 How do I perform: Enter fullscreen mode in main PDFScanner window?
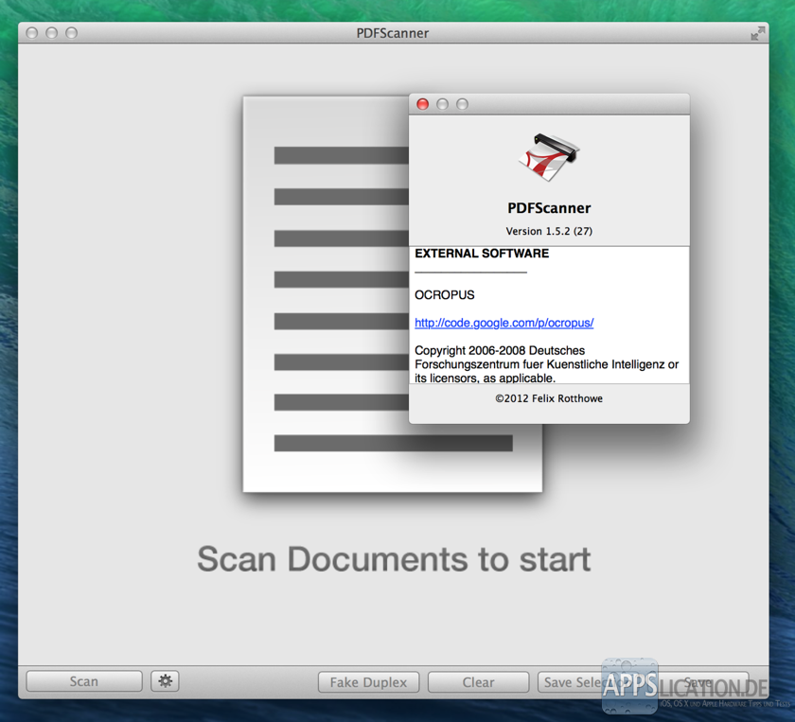pos(757,33)
